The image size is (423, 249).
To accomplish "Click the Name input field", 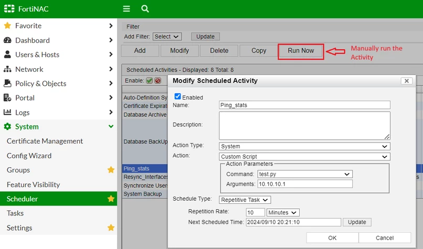I will pos(304,105).
